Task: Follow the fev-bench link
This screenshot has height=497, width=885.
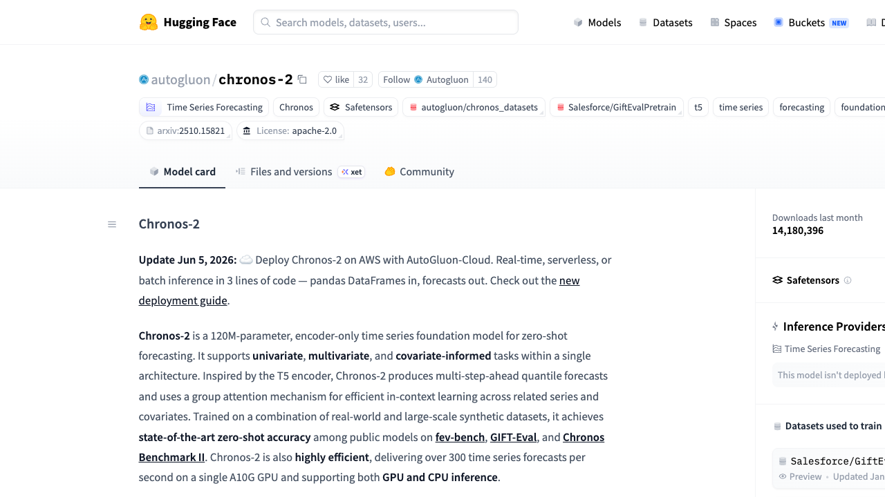Action: click(x=460, y=437)
